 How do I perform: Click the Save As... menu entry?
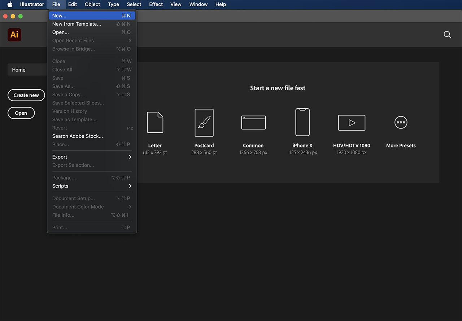92,86
